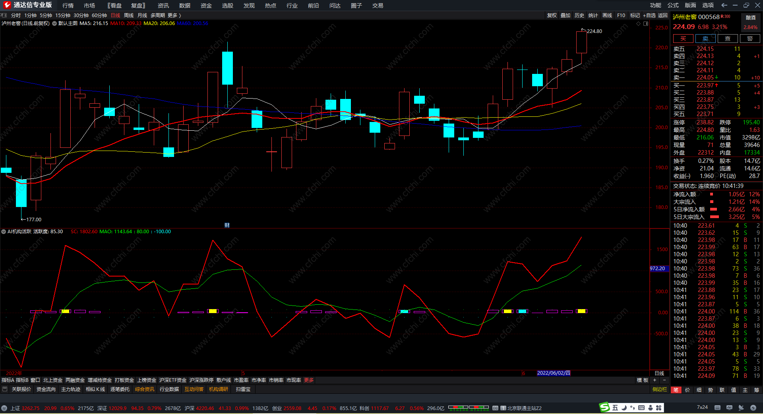763x414 pixels.
Task: Switch to the 60分钟 period tab
Action: coord(99,15)
